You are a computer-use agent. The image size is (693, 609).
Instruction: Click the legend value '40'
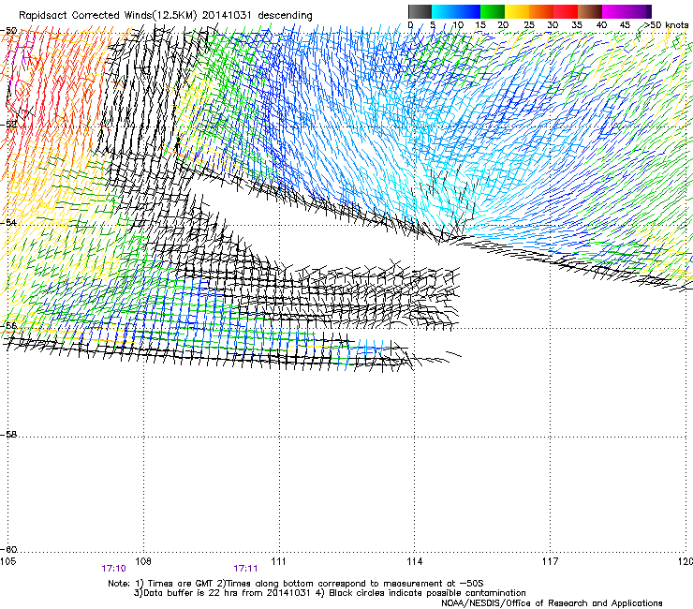(x=601, y=25)
